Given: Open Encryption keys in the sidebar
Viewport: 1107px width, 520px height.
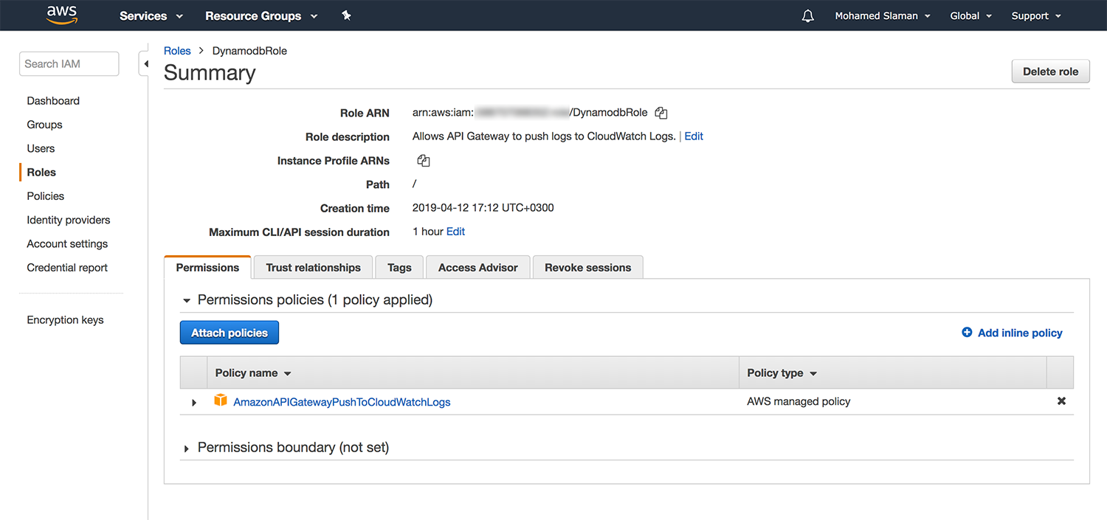Looking at the screenshot, I should coord(65,320).
